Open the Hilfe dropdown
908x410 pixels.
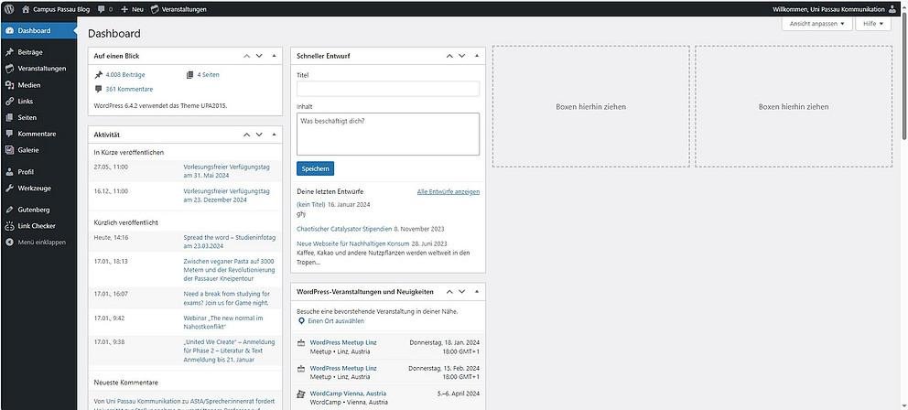(872, 24)
